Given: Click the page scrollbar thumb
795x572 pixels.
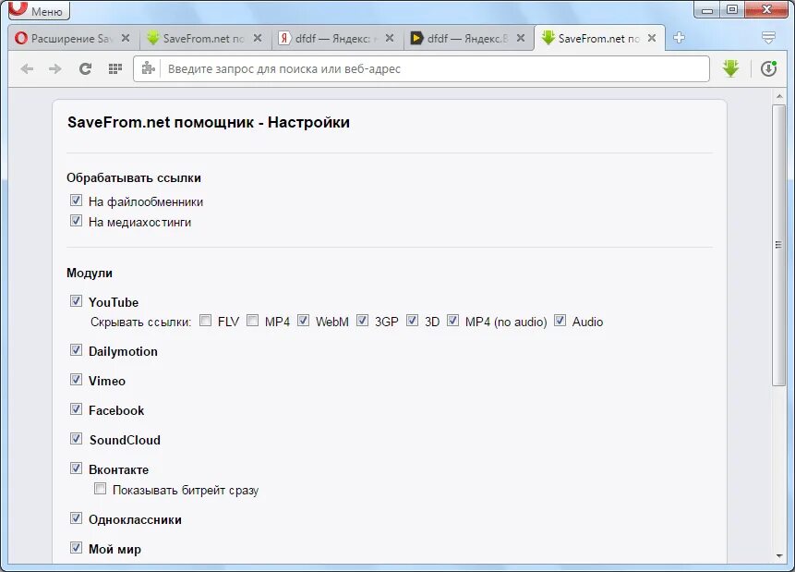Looking at the screenshot, I should coord(778,245).
